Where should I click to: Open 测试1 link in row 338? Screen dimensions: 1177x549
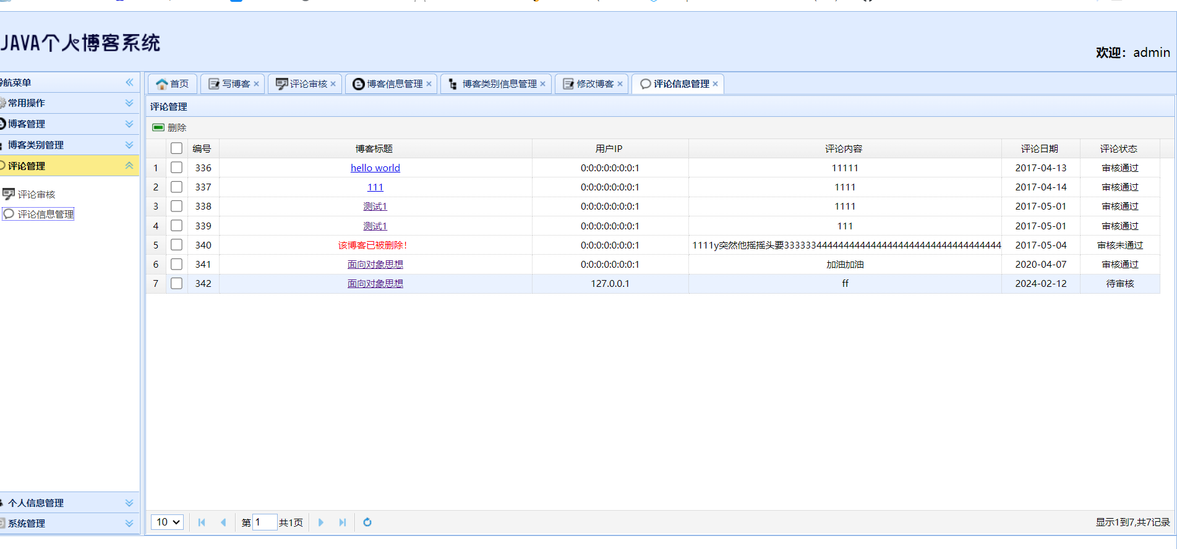(x=375, y=206)
